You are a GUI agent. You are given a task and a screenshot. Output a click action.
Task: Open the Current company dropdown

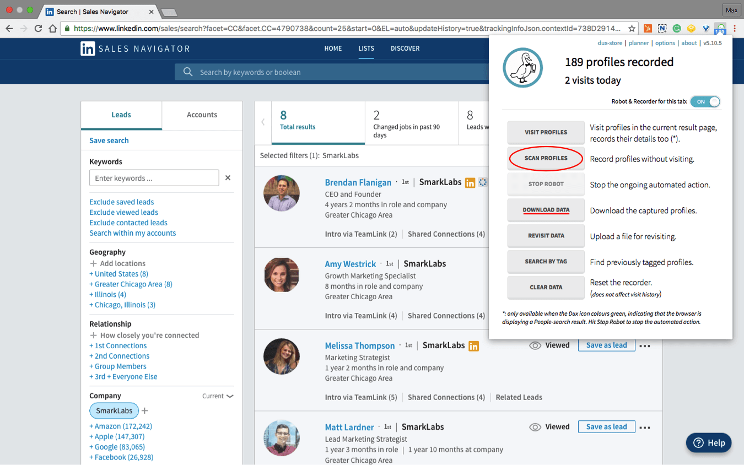218,396
